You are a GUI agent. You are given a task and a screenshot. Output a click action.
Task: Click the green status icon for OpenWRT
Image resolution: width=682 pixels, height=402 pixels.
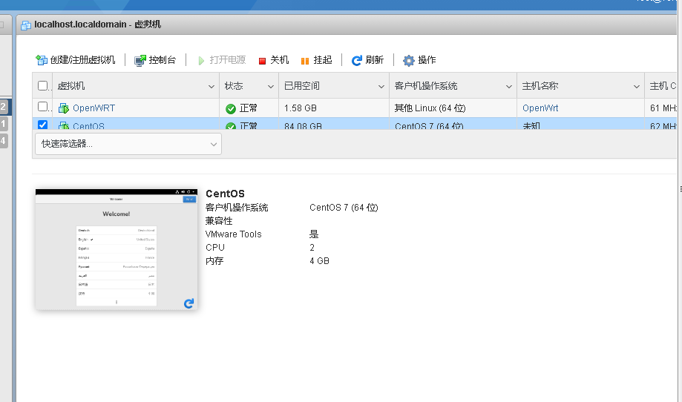pos(231,108)
